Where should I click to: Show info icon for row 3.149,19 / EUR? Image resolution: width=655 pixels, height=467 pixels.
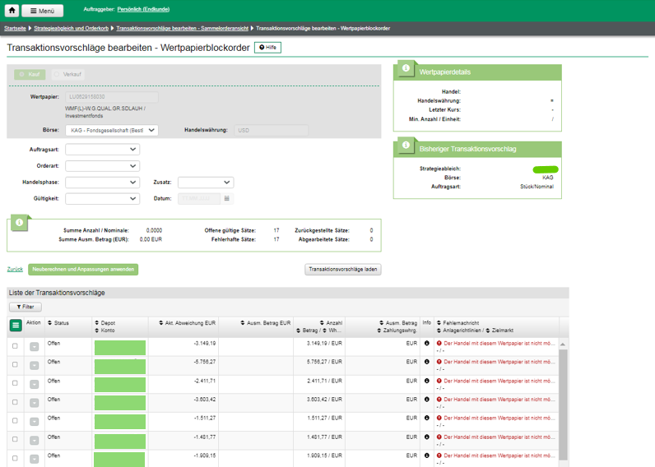point(426,344)
